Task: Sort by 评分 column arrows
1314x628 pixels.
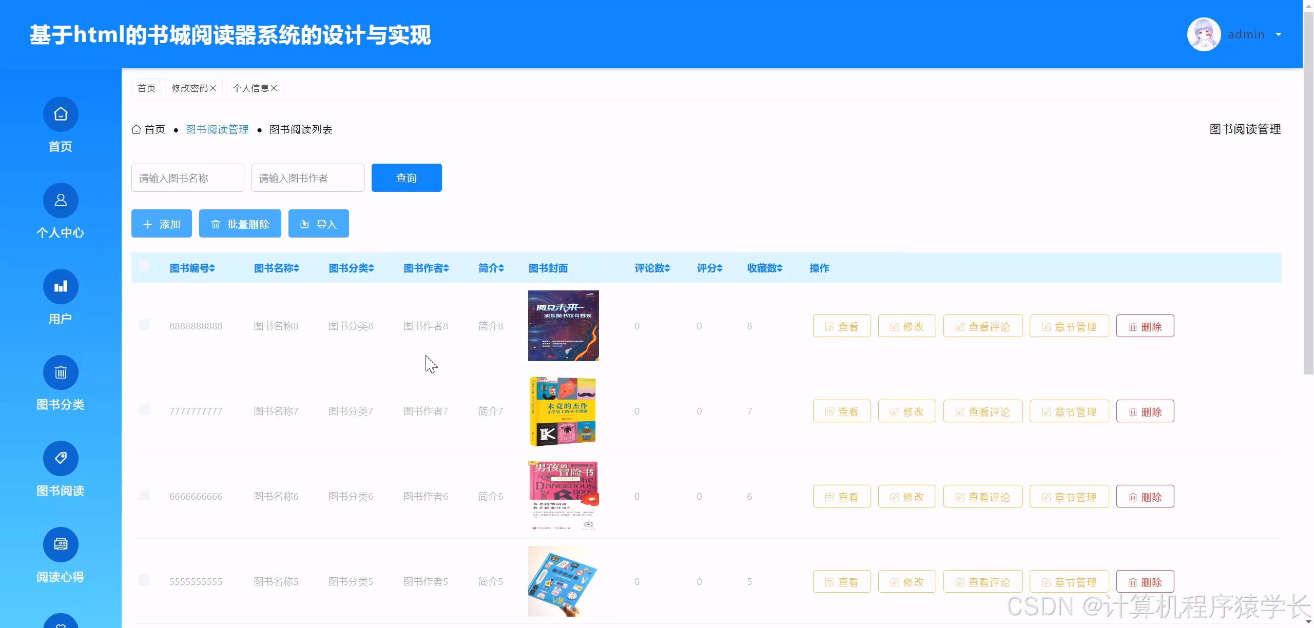Action: coord(720,268)
